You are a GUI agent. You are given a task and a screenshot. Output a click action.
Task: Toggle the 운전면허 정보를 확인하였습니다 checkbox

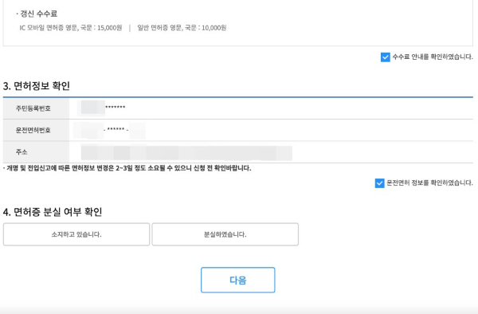click(x=379, y=183)
